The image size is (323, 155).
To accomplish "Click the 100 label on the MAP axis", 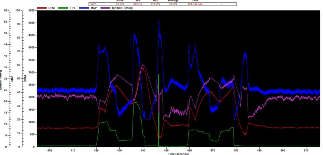I will pos(18,10).
